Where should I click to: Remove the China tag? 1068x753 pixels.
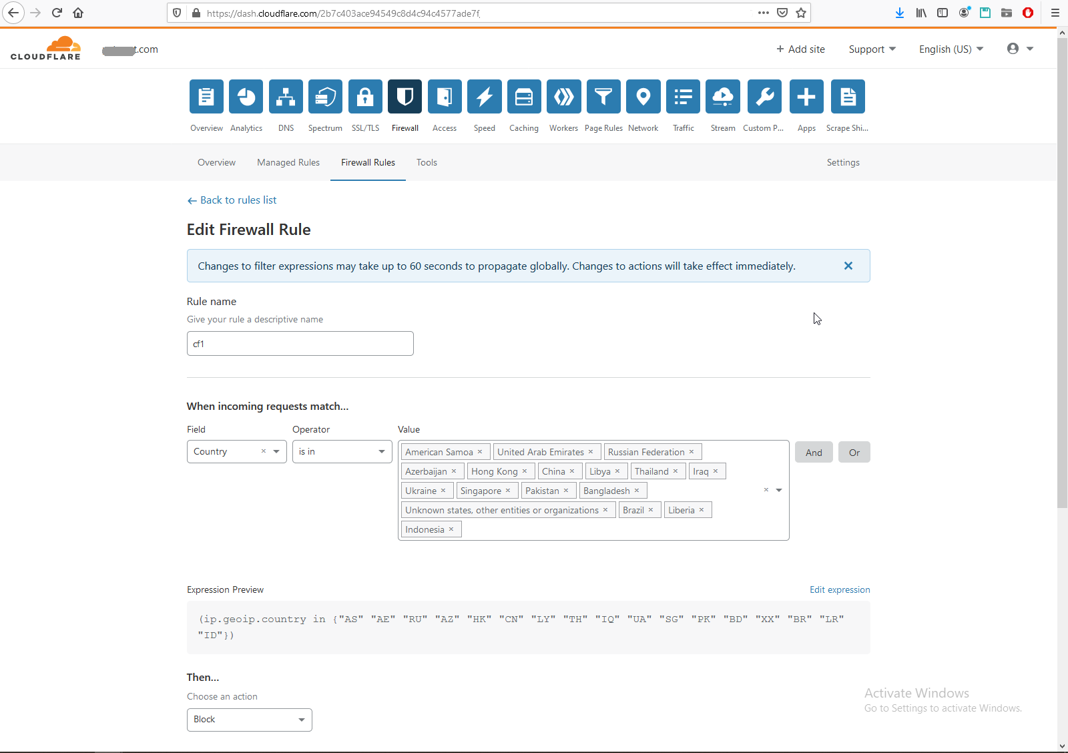pyautogui.click(x=572, y=471)
